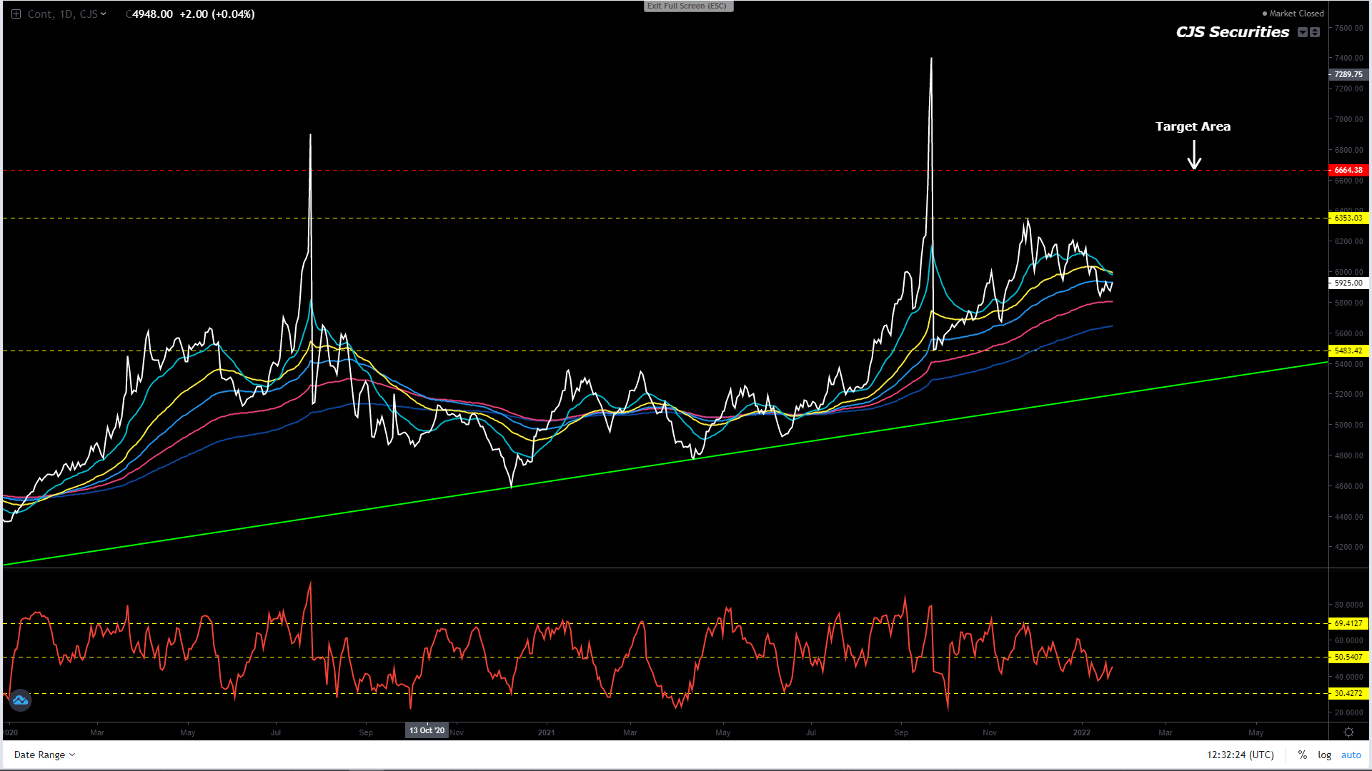Open the Cont, 1D, CJS dropdown
Screen dimensions: 1372x771
66,14
